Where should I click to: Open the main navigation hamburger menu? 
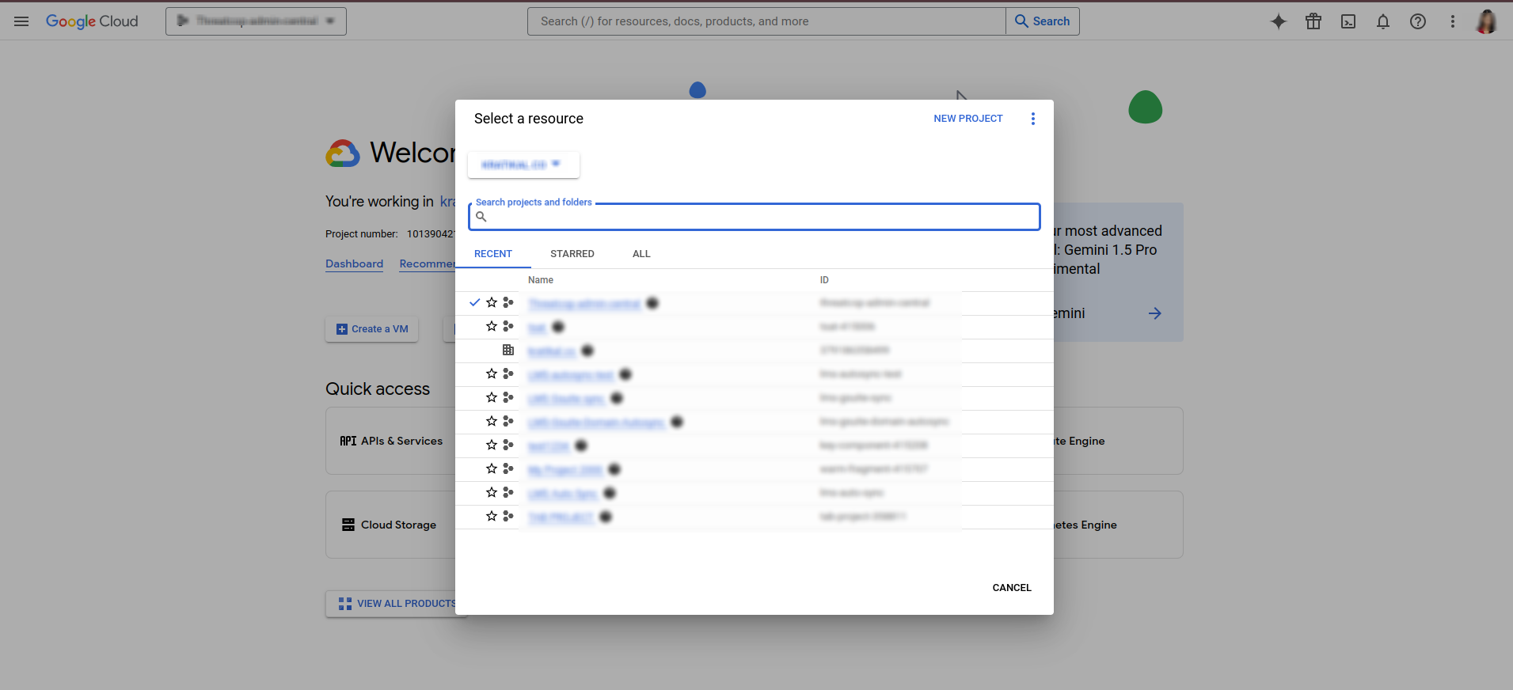pyautogui.click(x=21, y=21)
